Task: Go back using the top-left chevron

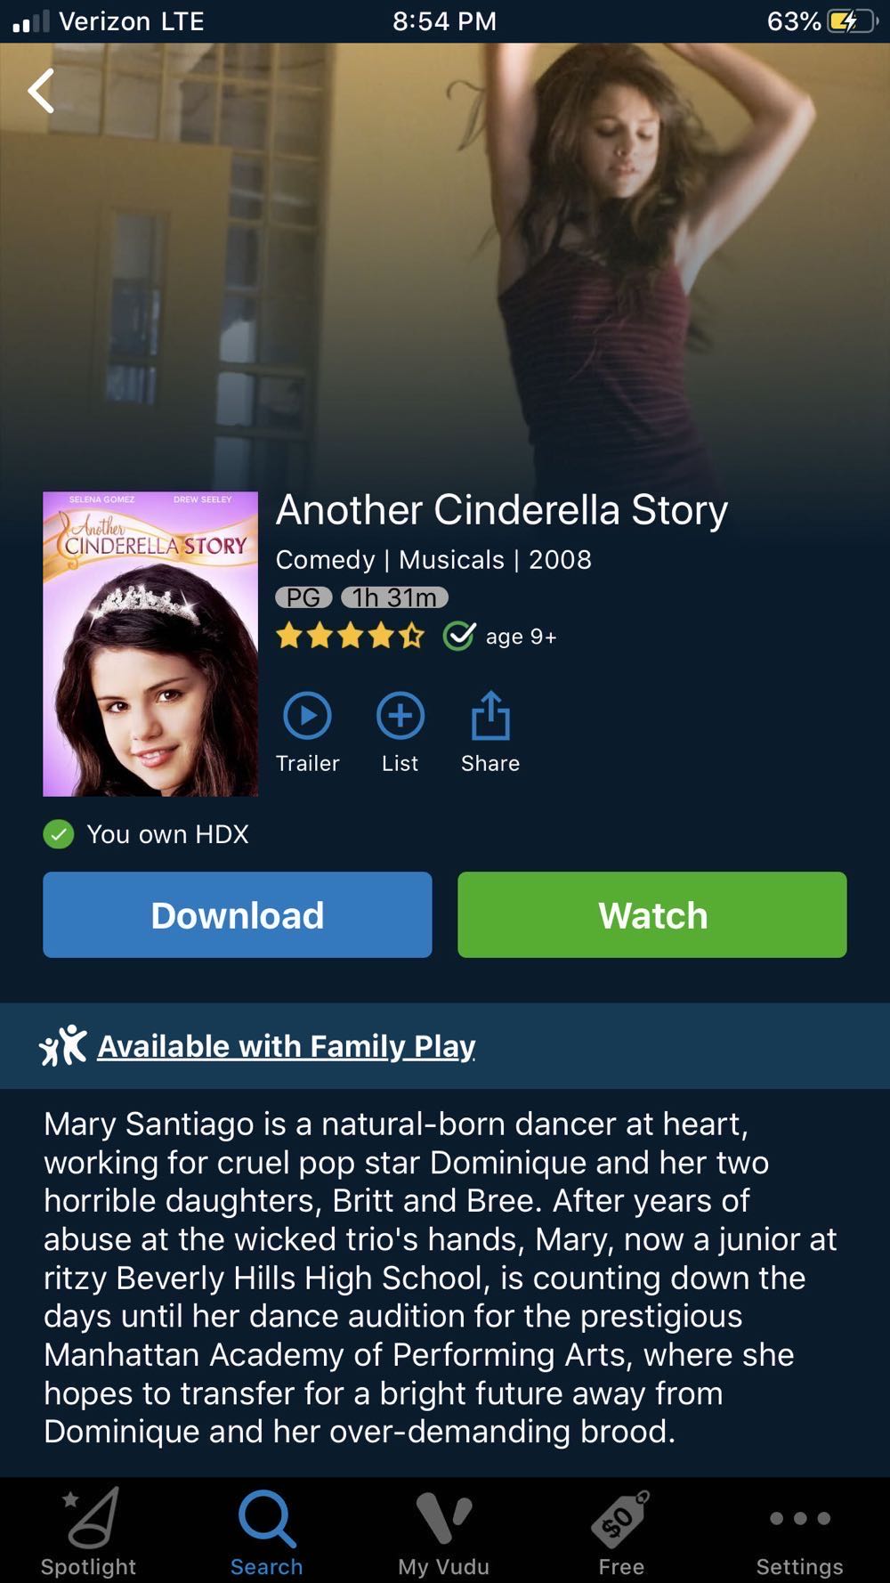Action: click(41, 91)
